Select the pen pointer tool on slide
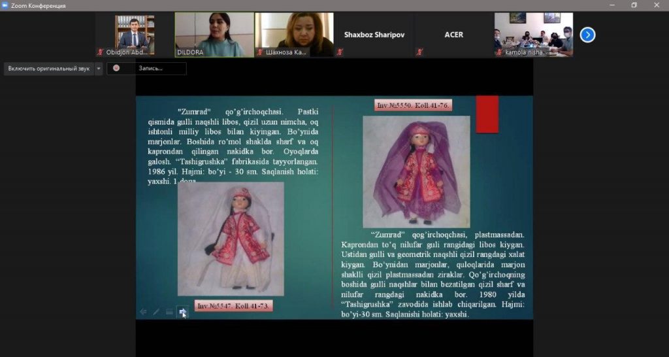Viewport: 669px width, 357px height. click(x=156, y=312)
